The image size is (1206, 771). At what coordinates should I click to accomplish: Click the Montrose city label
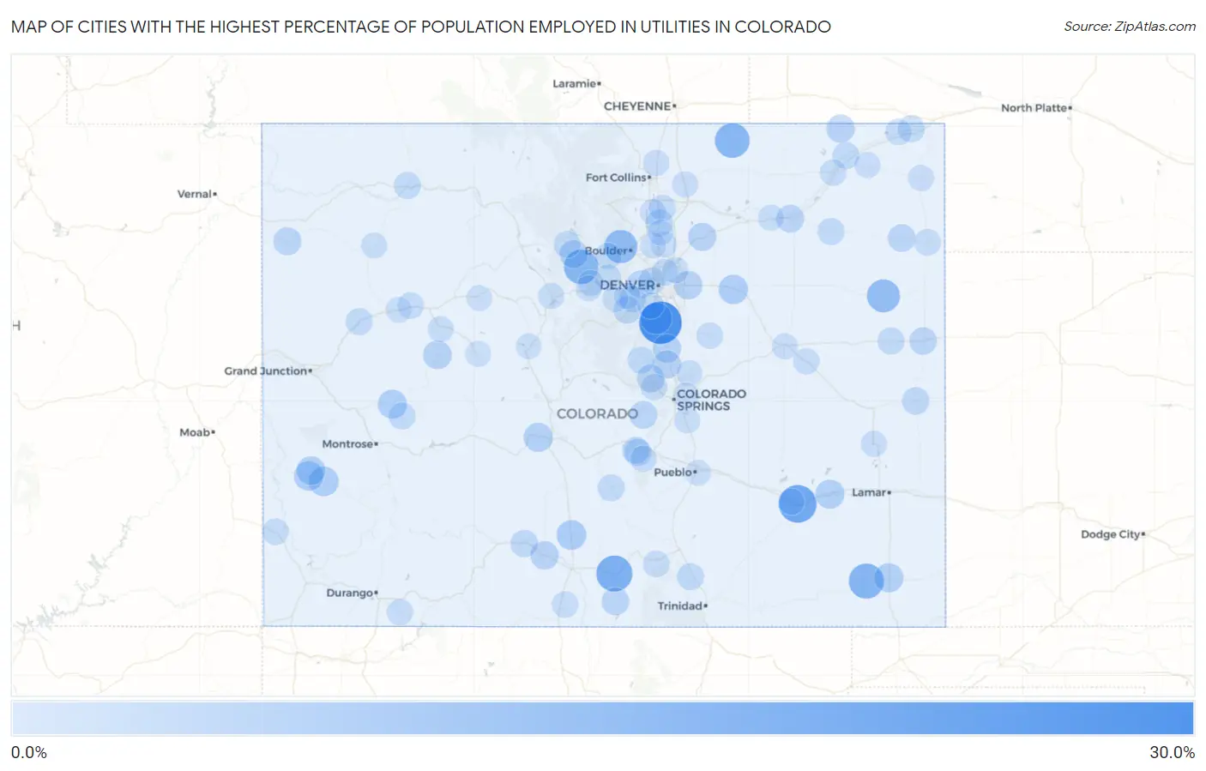coord(347,444)
